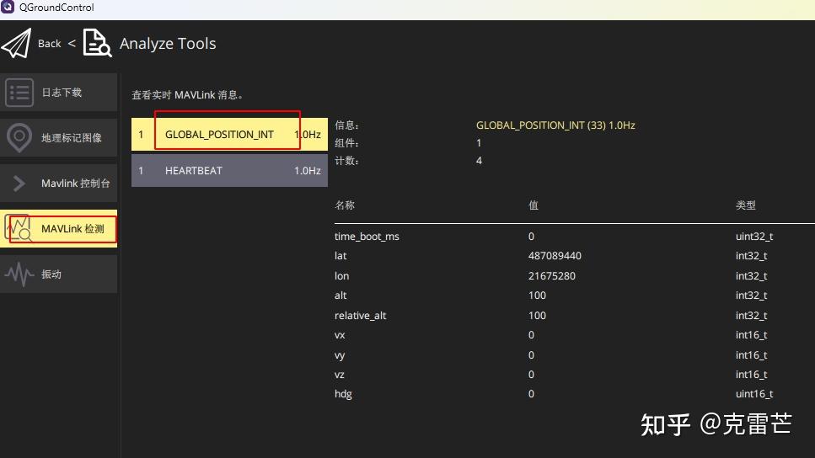Viewport: 815px width, 458px height.
Task: Click the log download list icon
Action: [19, 93]
